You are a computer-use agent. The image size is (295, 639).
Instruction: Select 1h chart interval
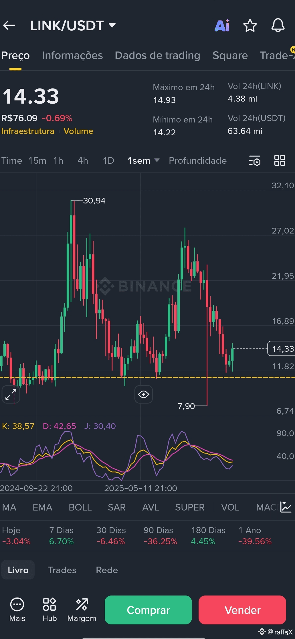58,161
